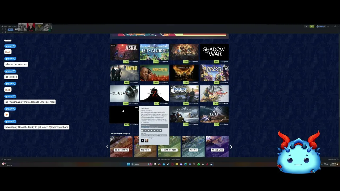Select the Rogue-Like category card
This screenshot has width=340, height=191.
click(x=217, y=146)
